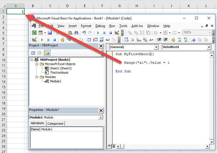The width and height of the screenshot is (217, 153).
Task: Click the Complete Word icon
Action: [x=151, y=40]
